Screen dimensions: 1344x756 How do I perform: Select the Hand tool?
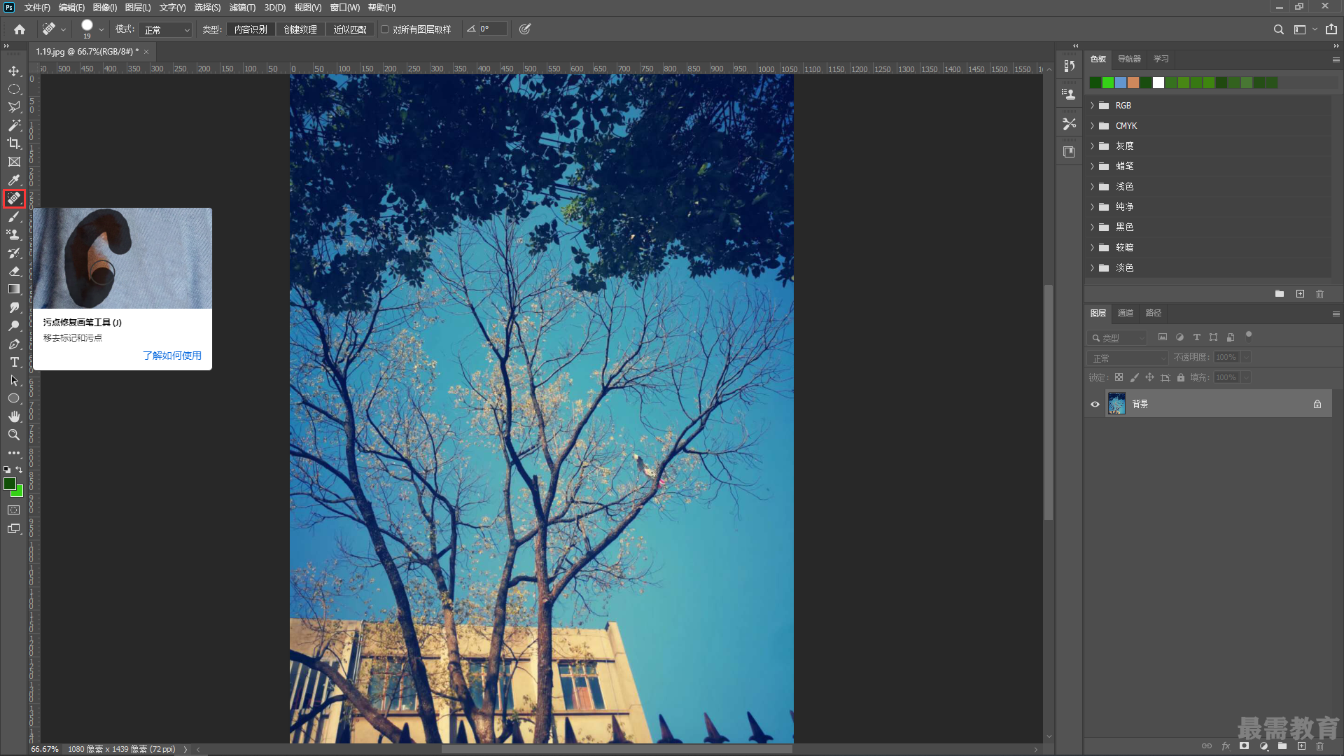[x=14, y=416]
